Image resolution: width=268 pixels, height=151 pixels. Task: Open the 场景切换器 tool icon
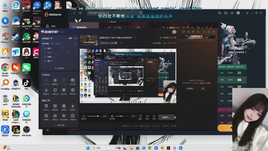pyautogui.click(x=64, y=116)
